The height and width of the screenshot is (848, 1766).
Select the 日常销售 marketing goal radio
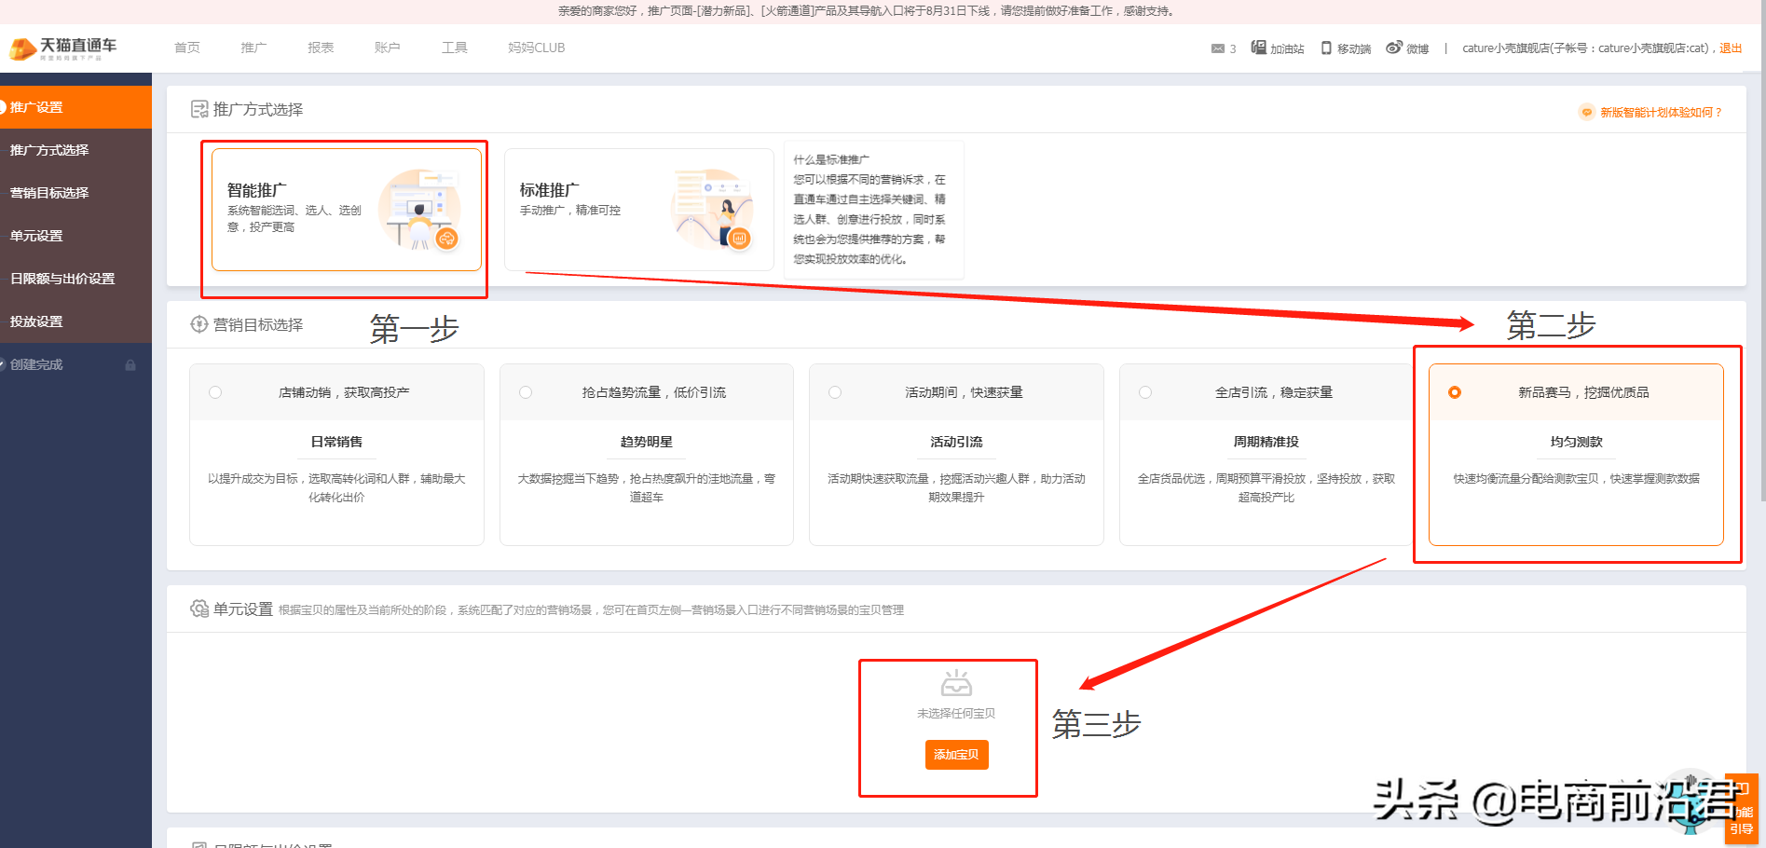(215, 392)
